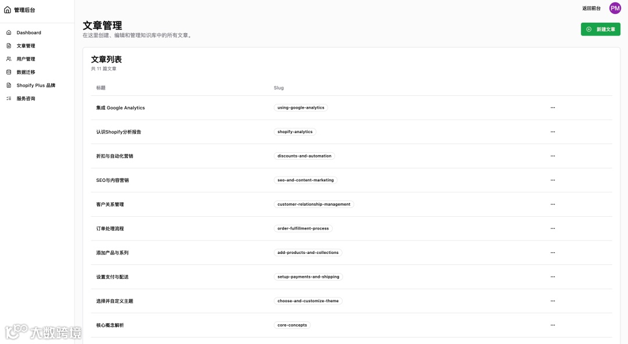This screenshot has height=344, width=628.
Task: Click the Slug column header
Action: [279, 88]
